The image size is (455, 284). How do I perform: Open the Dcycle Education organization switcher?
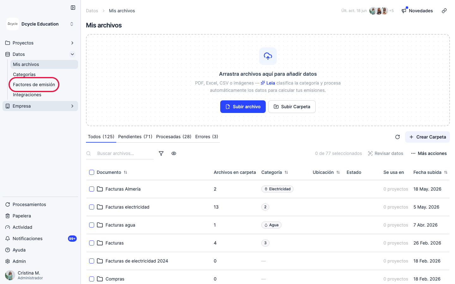pyautogui.click(x=72, y=24)
